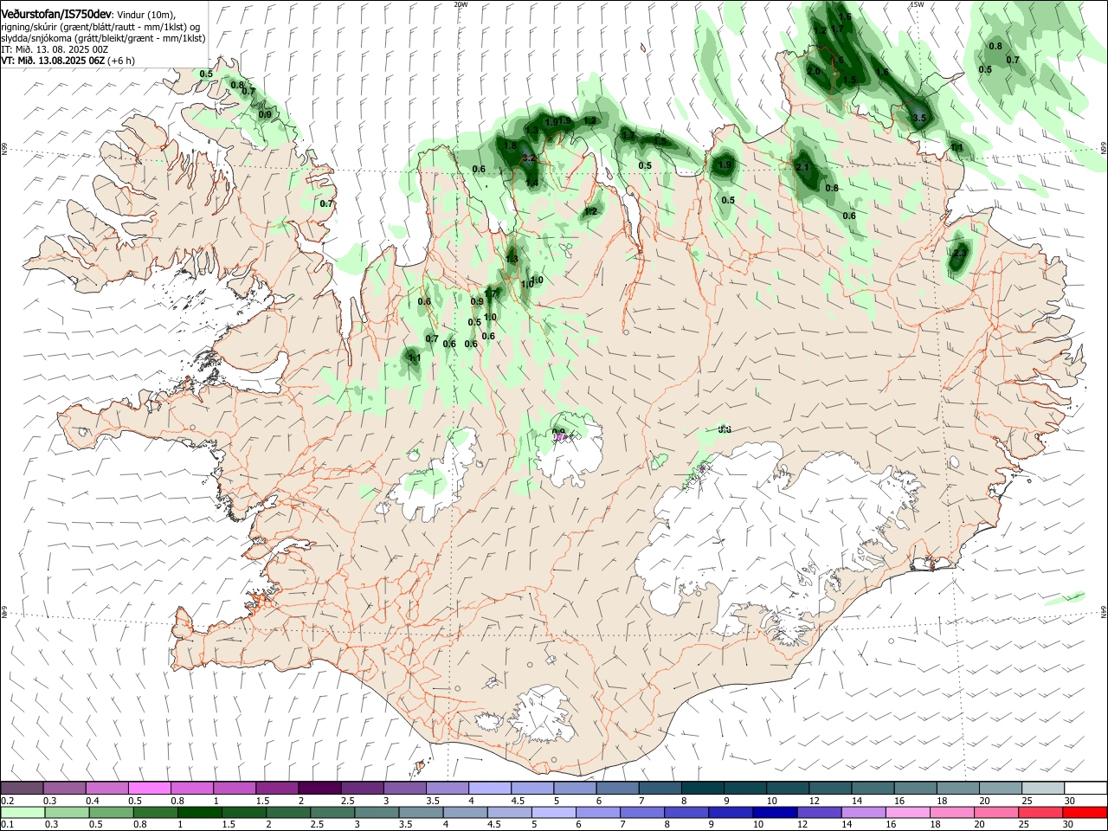This screenshot has width=1108, height=831.
Task: Click the 15W longitude label at top
Action: [x=917, y=4]
